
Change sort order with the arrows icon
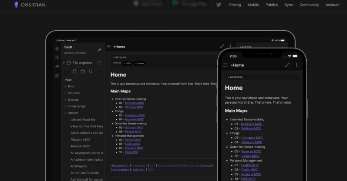pos(91,71)
